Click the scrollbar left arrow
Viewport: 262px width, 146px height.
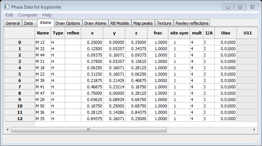click(7, 130)
